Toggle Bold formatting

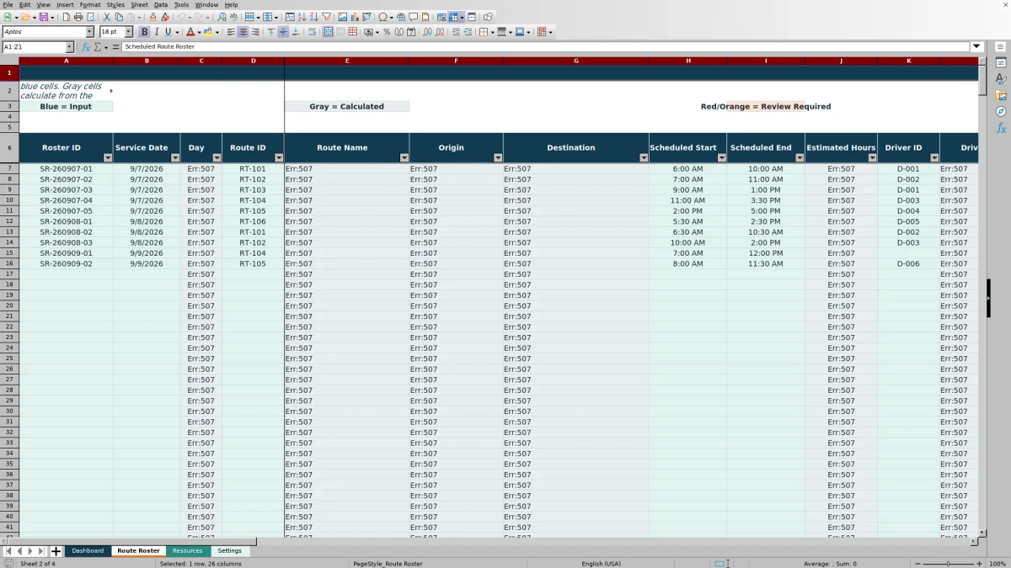click(144, 32)
